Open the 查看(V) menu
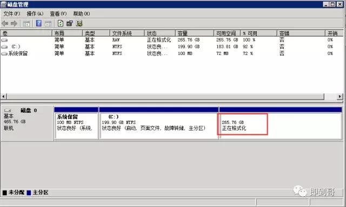346x207 pixels. pos(58,13)
